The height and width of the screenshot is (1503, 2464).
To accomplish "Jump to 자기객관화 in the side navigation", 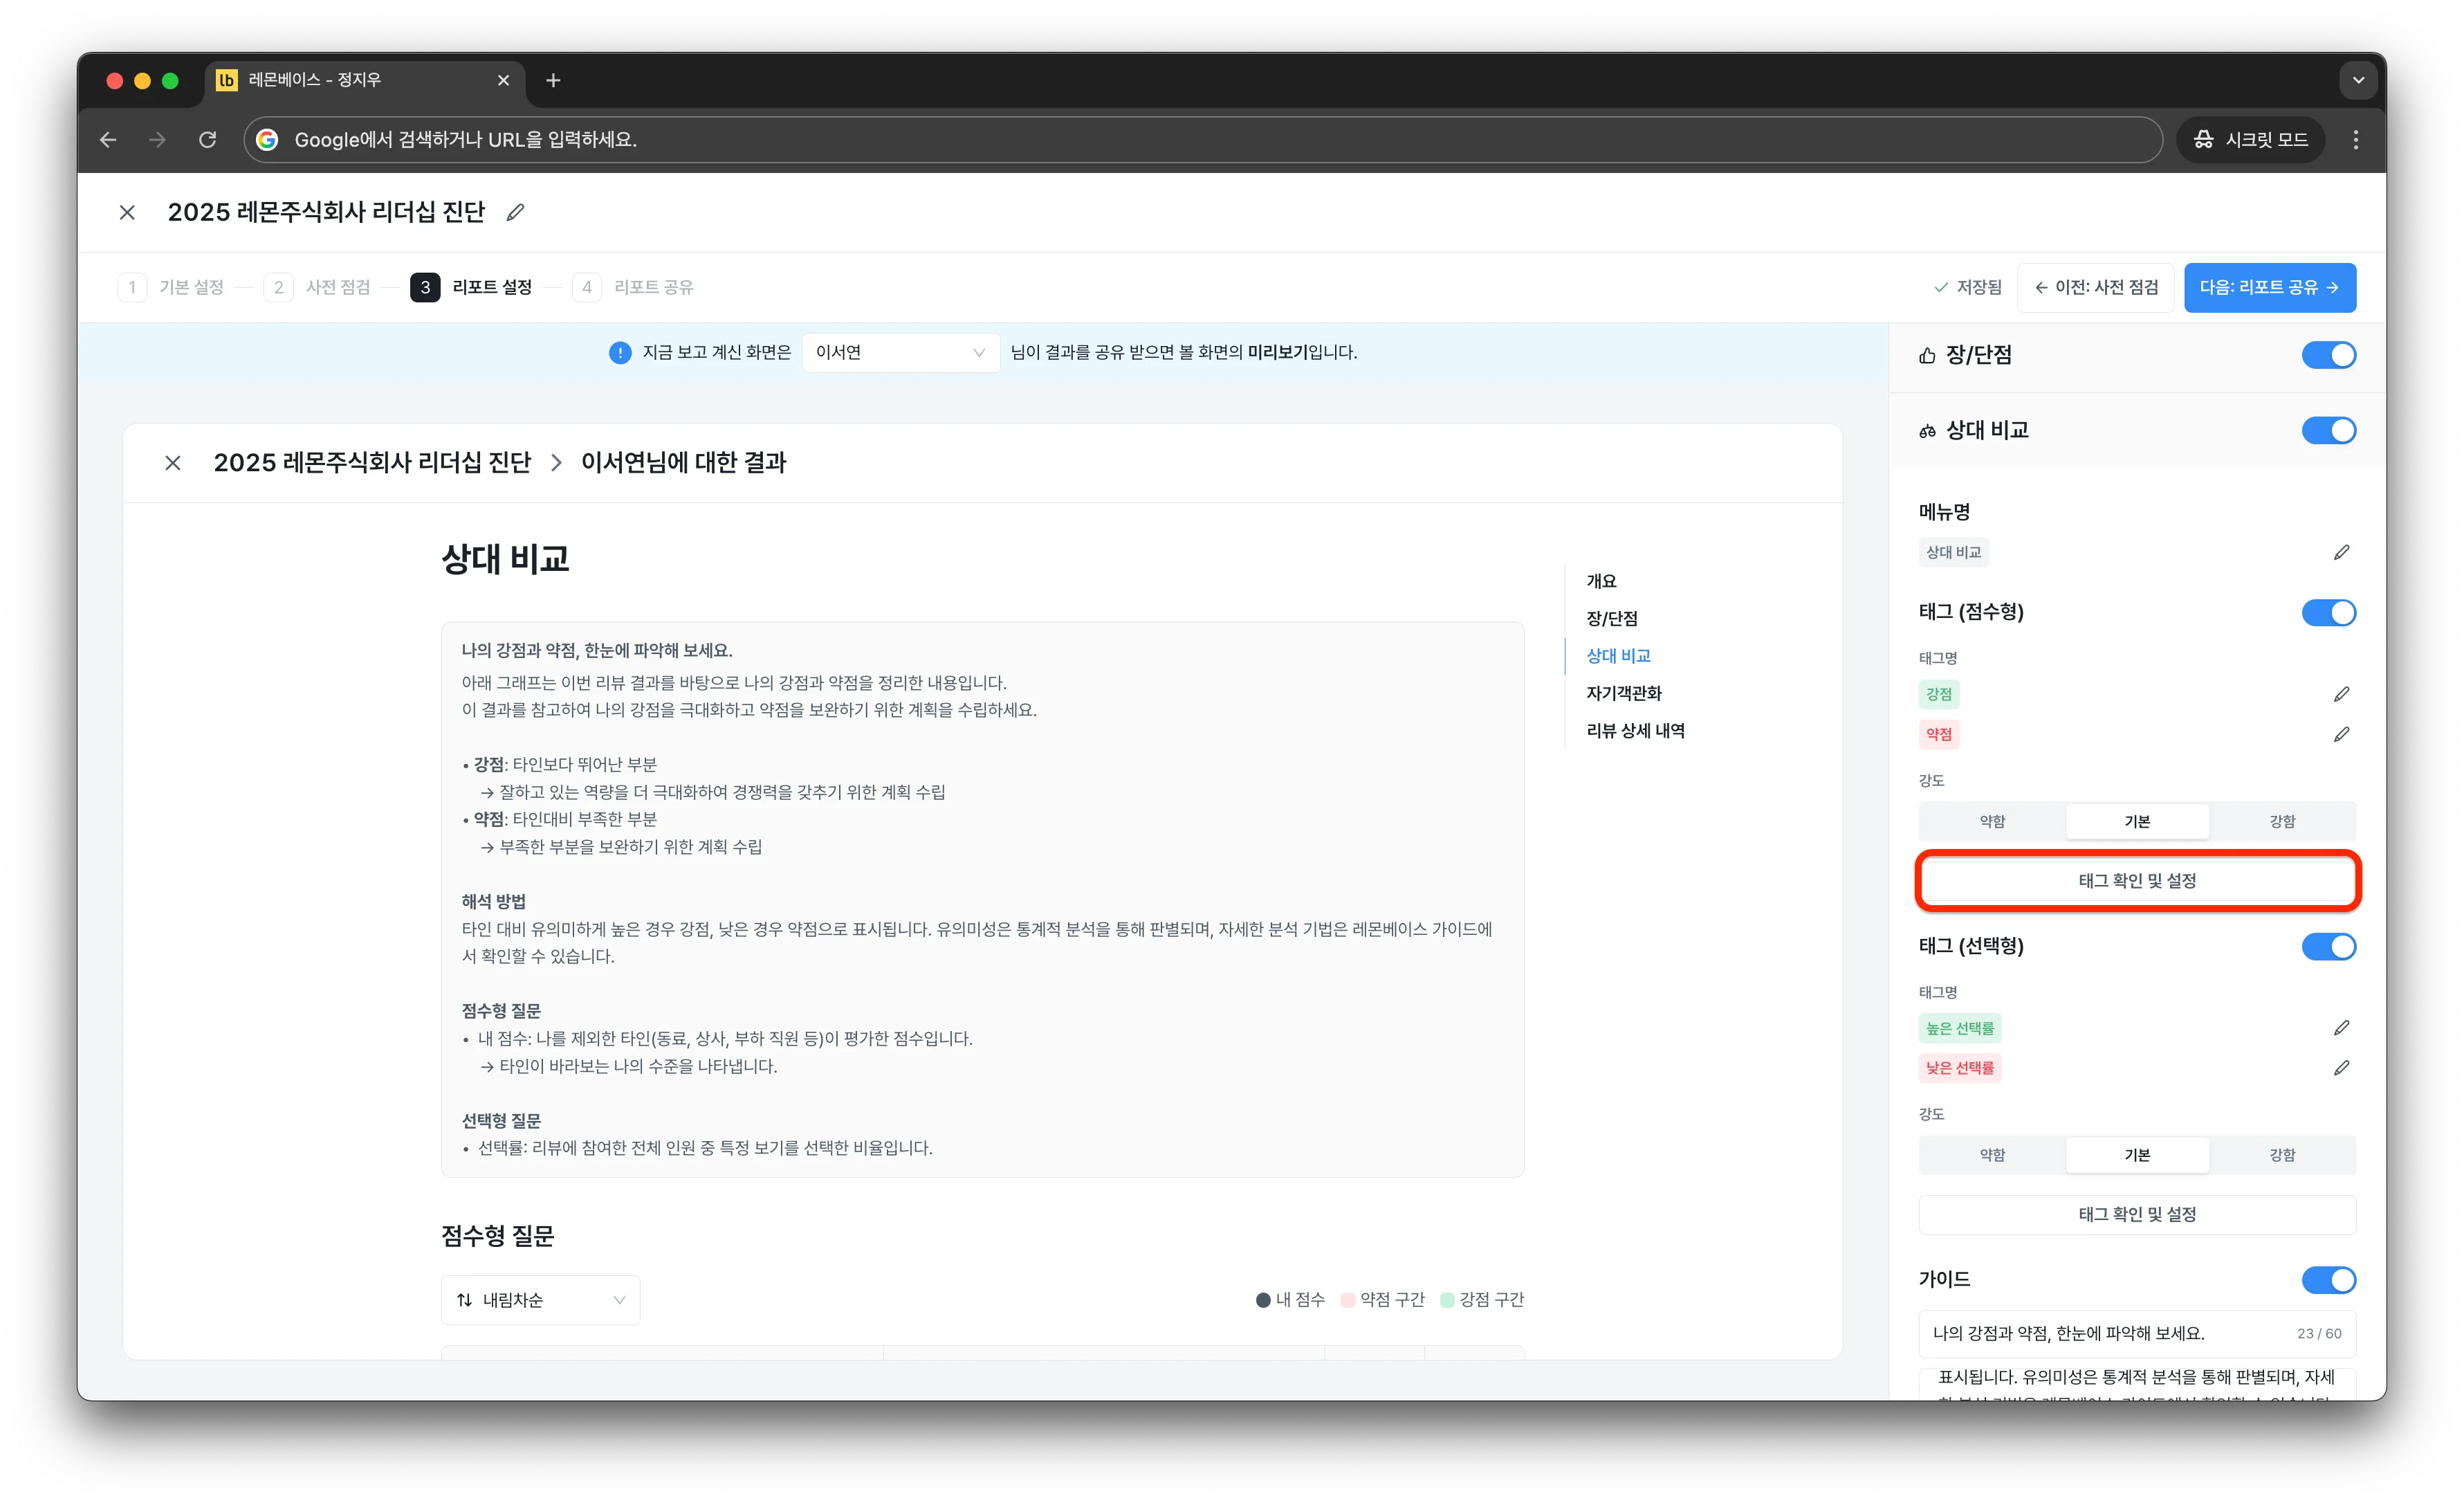I will 1623,693.
